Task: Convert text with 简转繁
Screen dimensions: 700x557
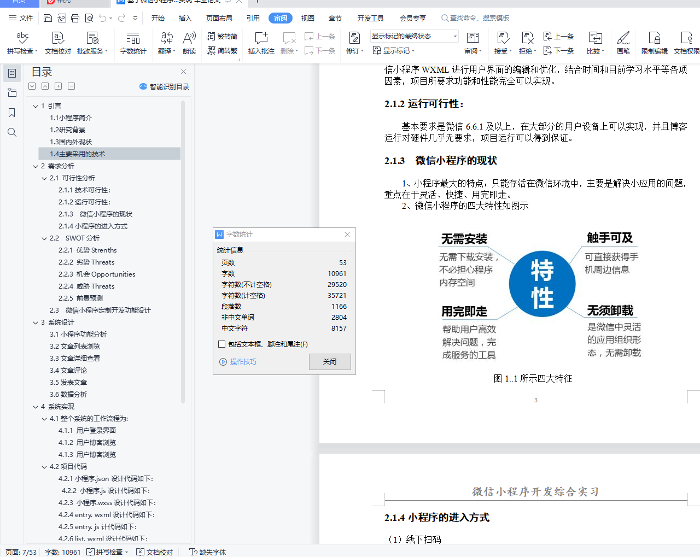Action: (222, 50)
